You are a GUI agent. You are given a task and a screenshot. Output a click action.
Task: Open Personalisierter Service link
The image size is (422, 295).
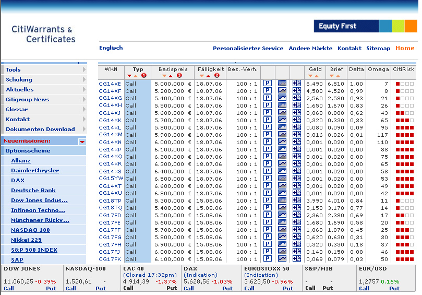(x=248, y=48)
